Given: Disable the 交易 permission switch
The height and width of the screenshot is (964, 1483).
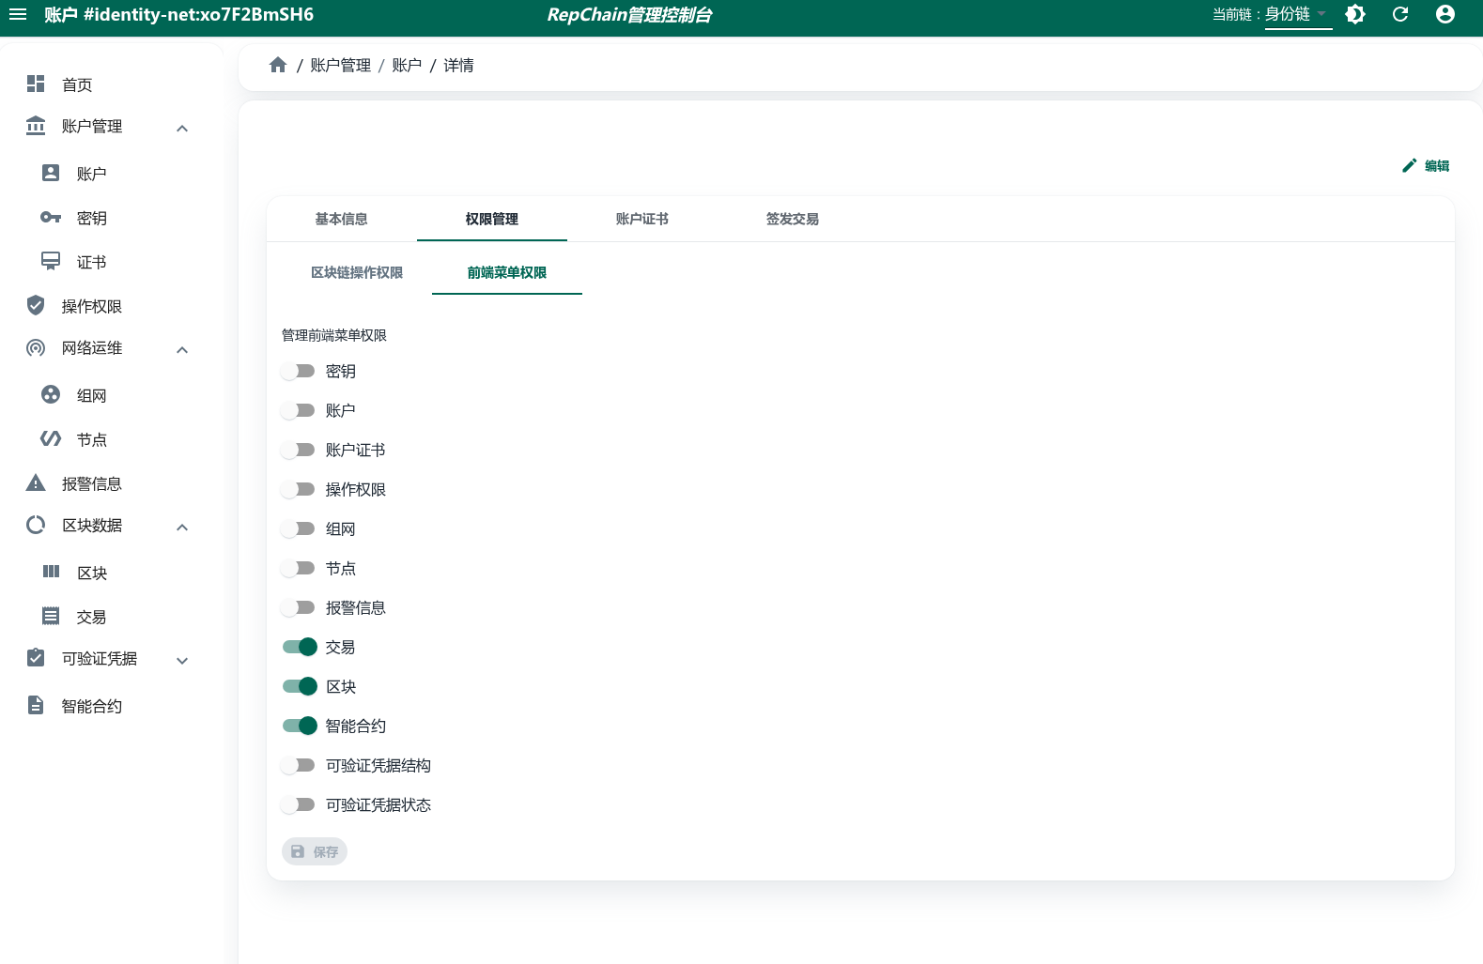Looking at the screenshot, I should (x=300, y=647).
